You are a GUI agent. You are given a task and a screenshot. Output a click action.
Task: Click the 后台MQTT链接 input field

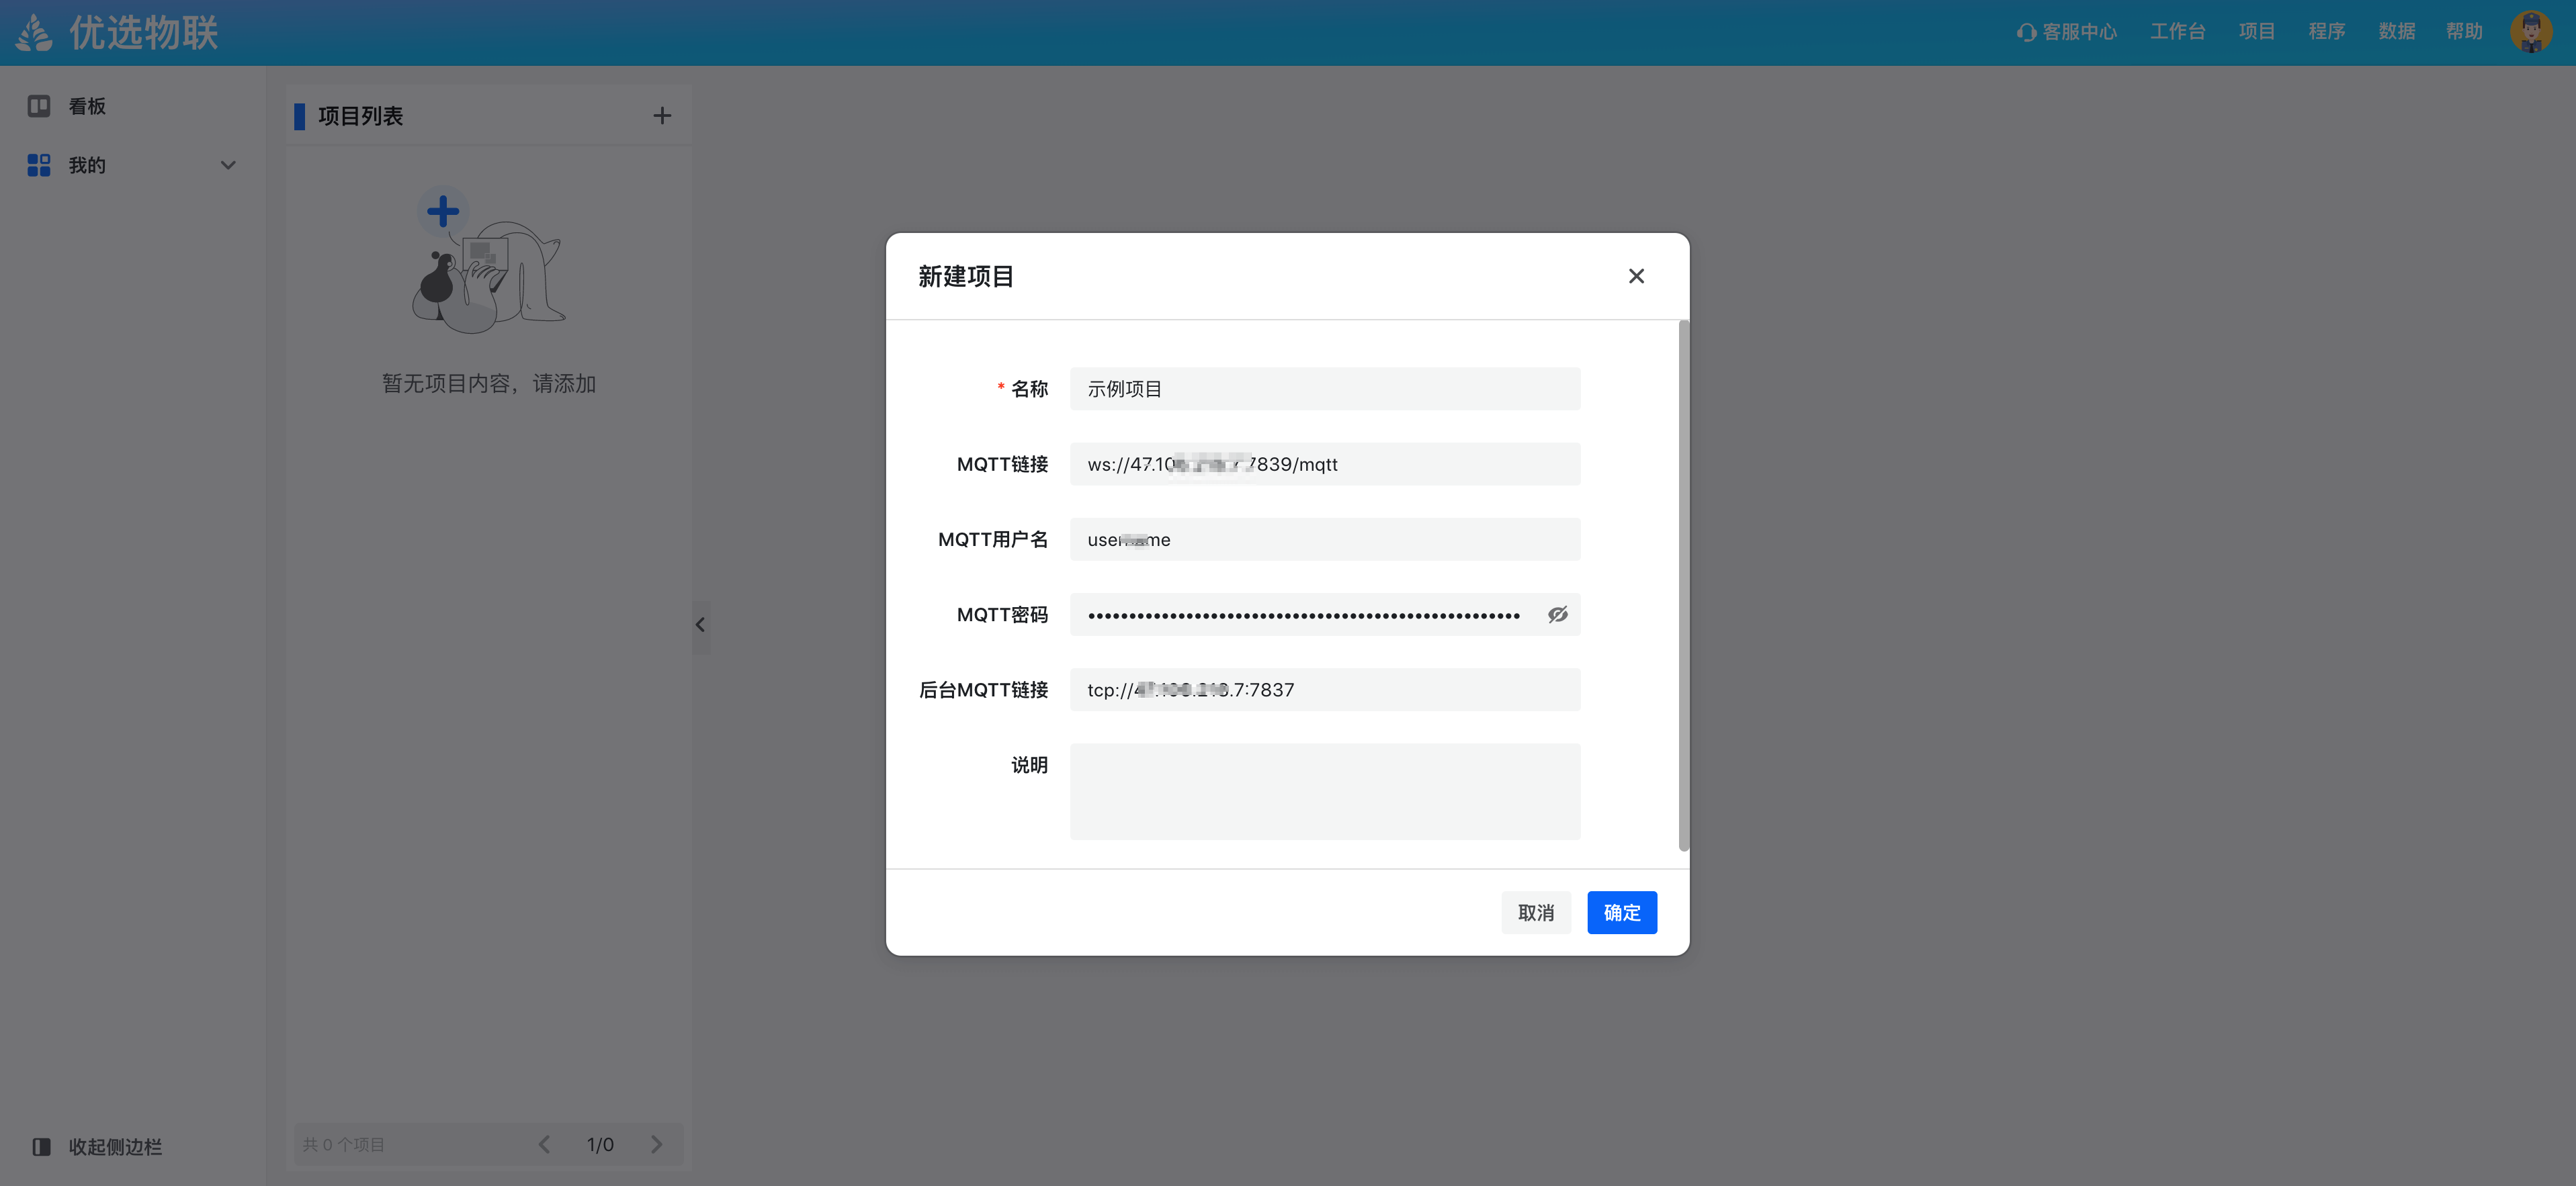[x=1325, y=690]
